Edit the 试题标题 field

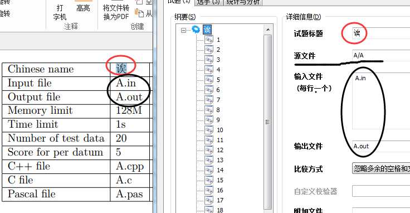pos(381,33)
